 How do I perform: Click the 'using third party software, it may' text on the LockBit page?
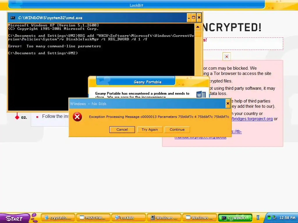coord(244,88)
